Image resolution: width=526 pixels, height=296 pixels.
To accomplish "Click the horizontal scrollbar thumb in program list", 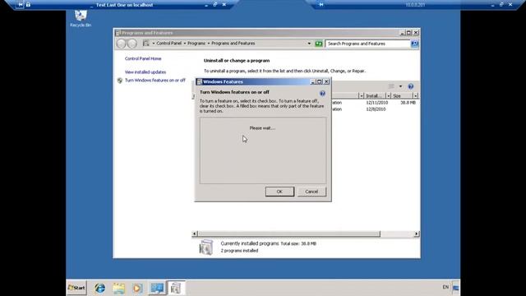I will (x=289, y=234).
